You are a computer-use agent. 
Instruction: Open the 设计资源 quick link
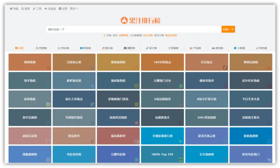coord(148,35)
